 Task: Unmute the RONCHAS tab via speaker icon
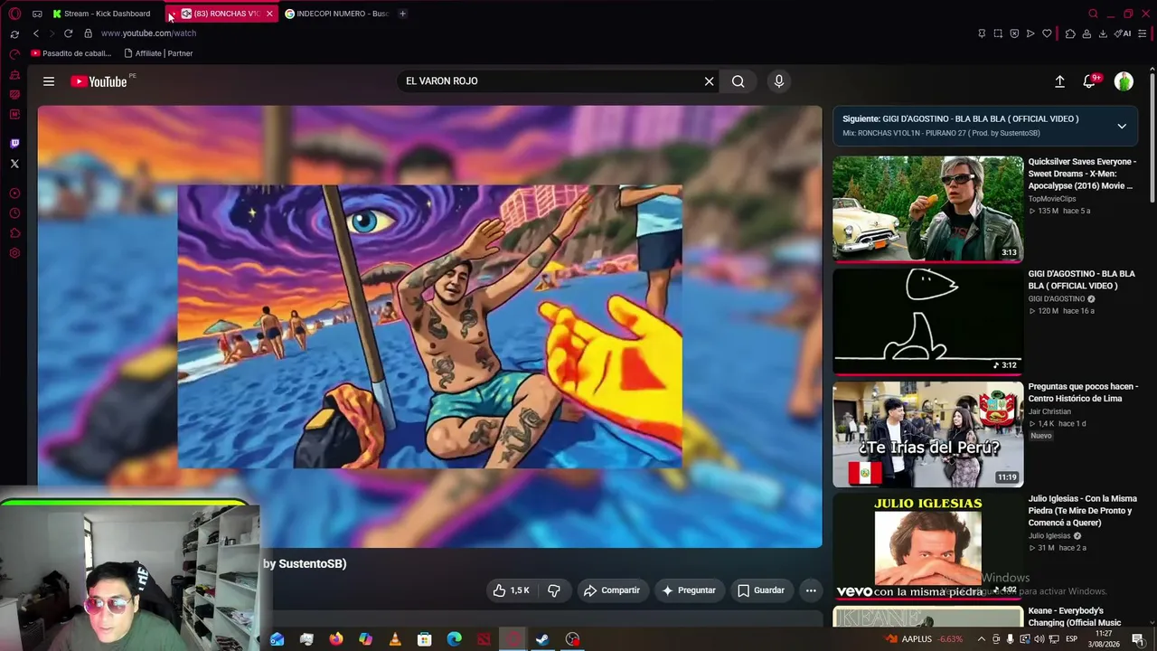(186, 14)
